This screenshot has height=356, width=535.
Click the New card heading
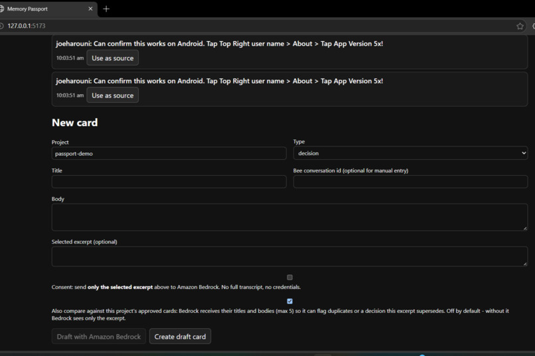point(75,123)
